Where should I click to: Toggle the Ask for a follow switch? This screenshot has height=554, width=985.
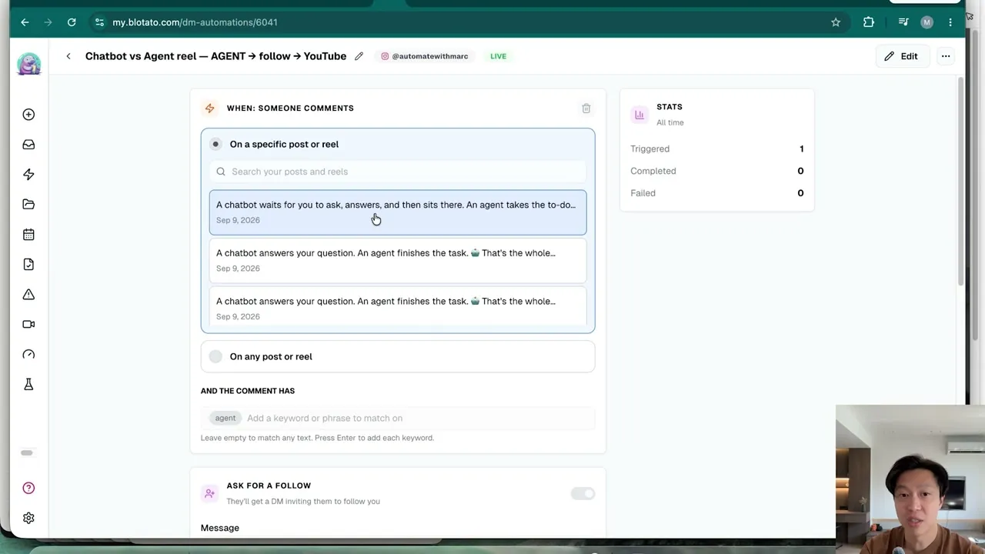point(583,493)
